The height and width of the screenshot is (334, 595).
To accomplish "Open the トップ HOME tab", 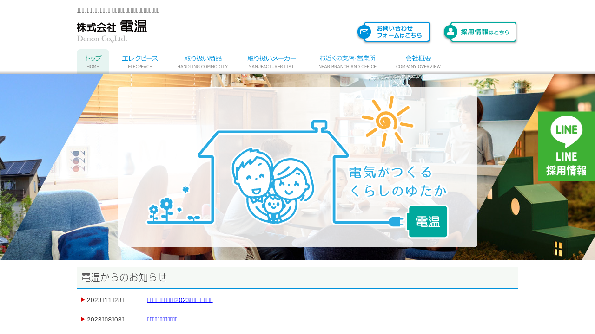I will (x=93, y=62).
